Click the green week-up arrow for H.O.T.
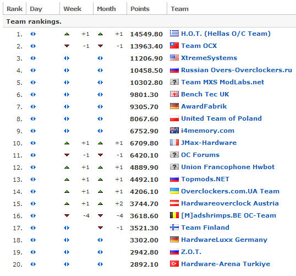 67,34
